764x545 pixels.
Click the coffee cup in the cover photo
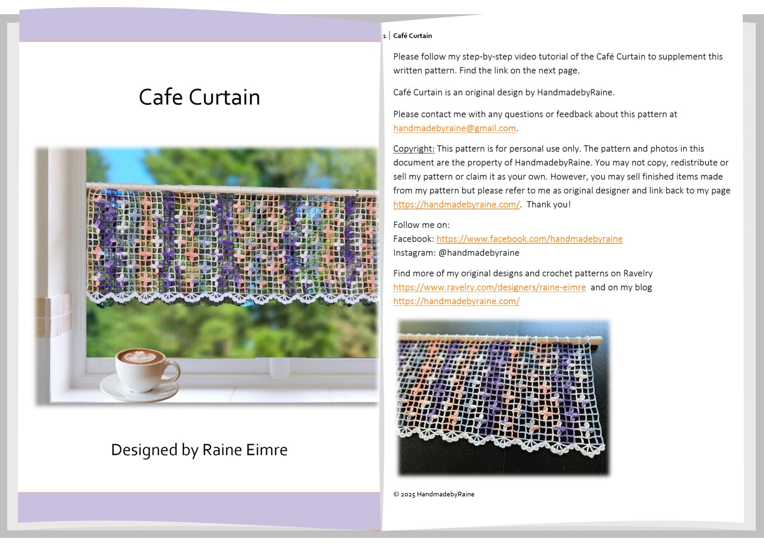(141, 375)
